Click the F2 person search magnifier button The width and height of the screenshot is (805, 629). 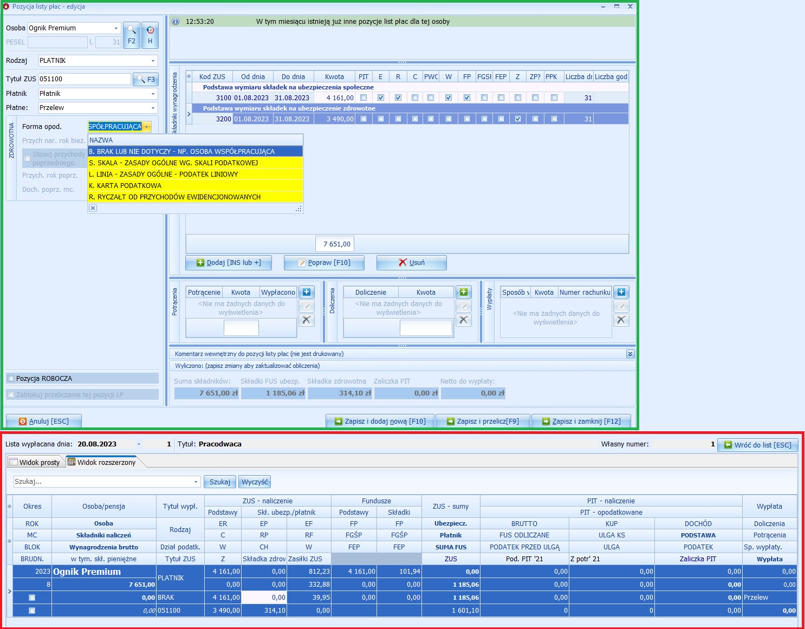(x=132, y=35)
